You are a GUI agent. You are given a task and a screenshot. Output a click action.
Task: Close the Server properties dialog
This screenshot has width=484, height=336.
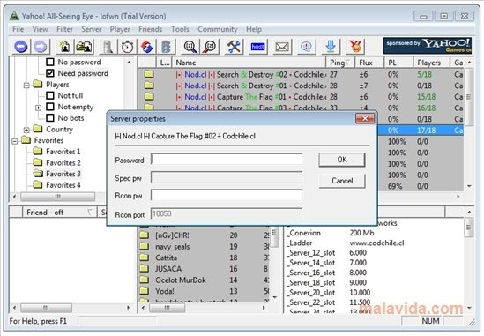tap(365, 118)
